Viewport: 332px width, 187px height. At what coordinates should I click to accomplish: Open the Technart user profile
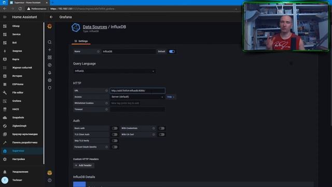[x=22, y=180]
